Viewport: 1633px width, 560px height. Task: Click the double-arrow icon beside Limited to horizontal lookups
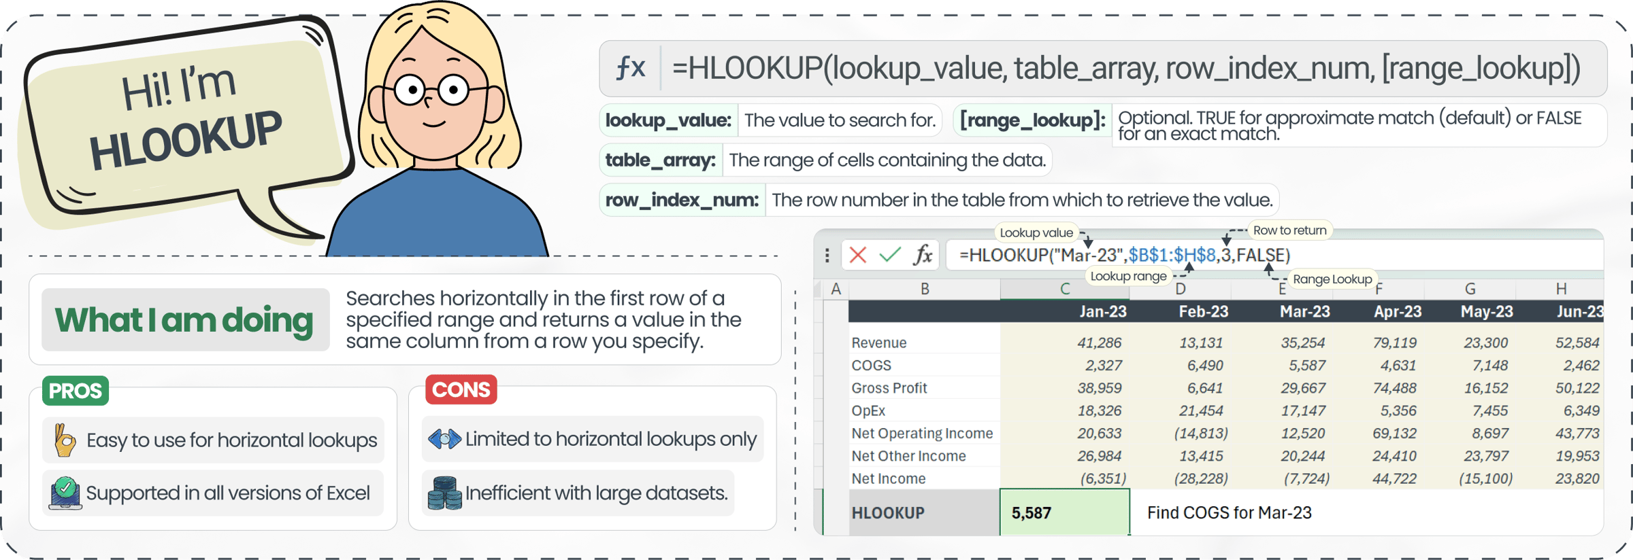click(x=444, y=439)
